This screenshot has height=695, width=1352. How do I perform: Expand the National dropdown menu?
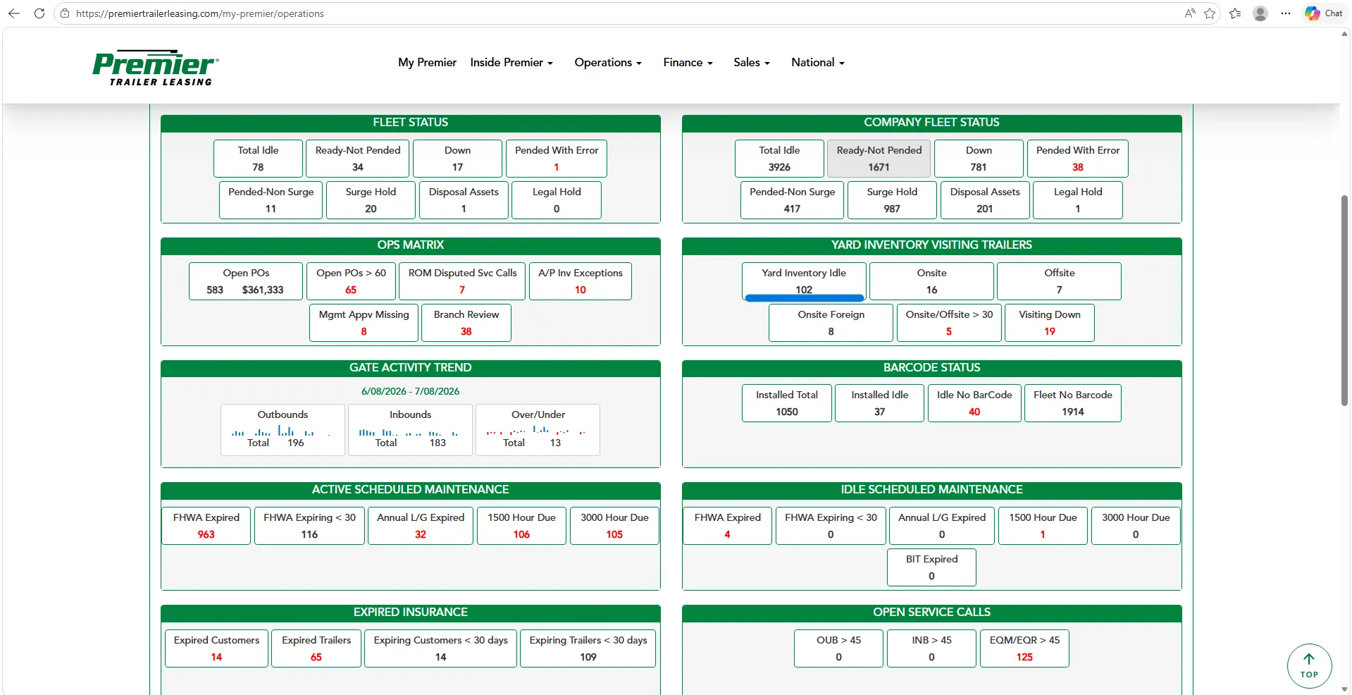click(817, 63)
